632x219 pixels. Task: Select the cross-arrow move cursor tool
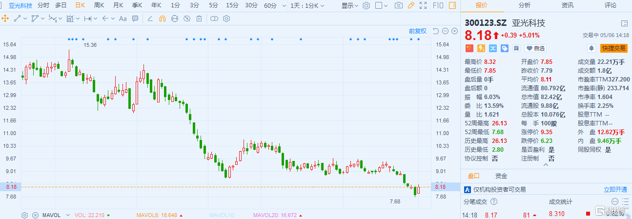click(x=5, y=19)
